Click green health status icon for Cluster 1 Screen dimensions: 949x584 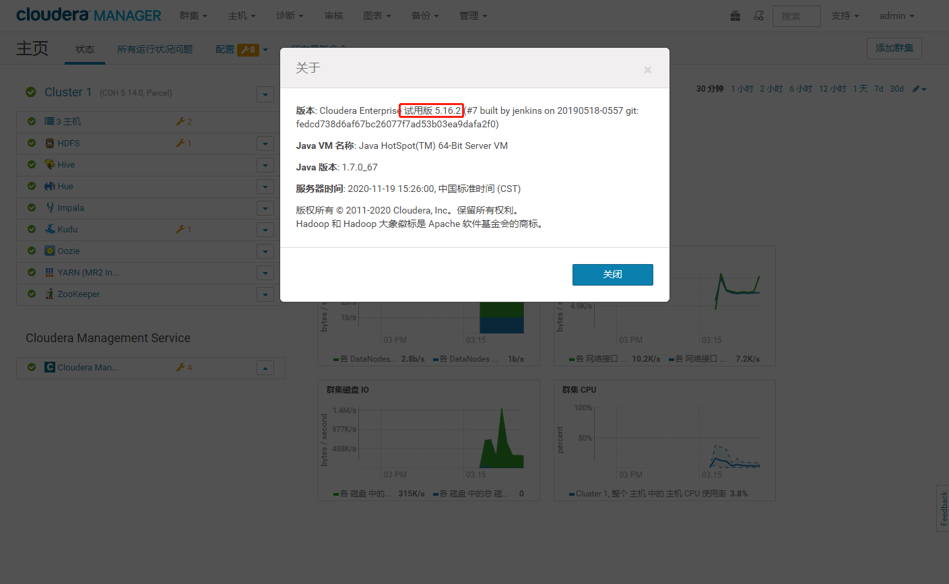click(x=31, y=92)
